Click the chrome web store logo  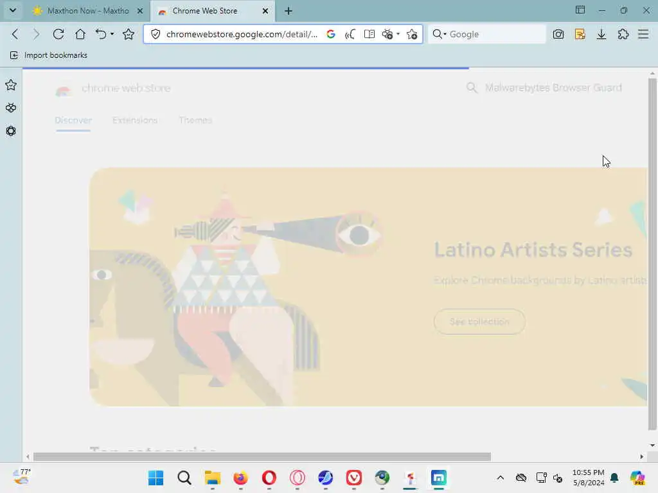point(113,89)
